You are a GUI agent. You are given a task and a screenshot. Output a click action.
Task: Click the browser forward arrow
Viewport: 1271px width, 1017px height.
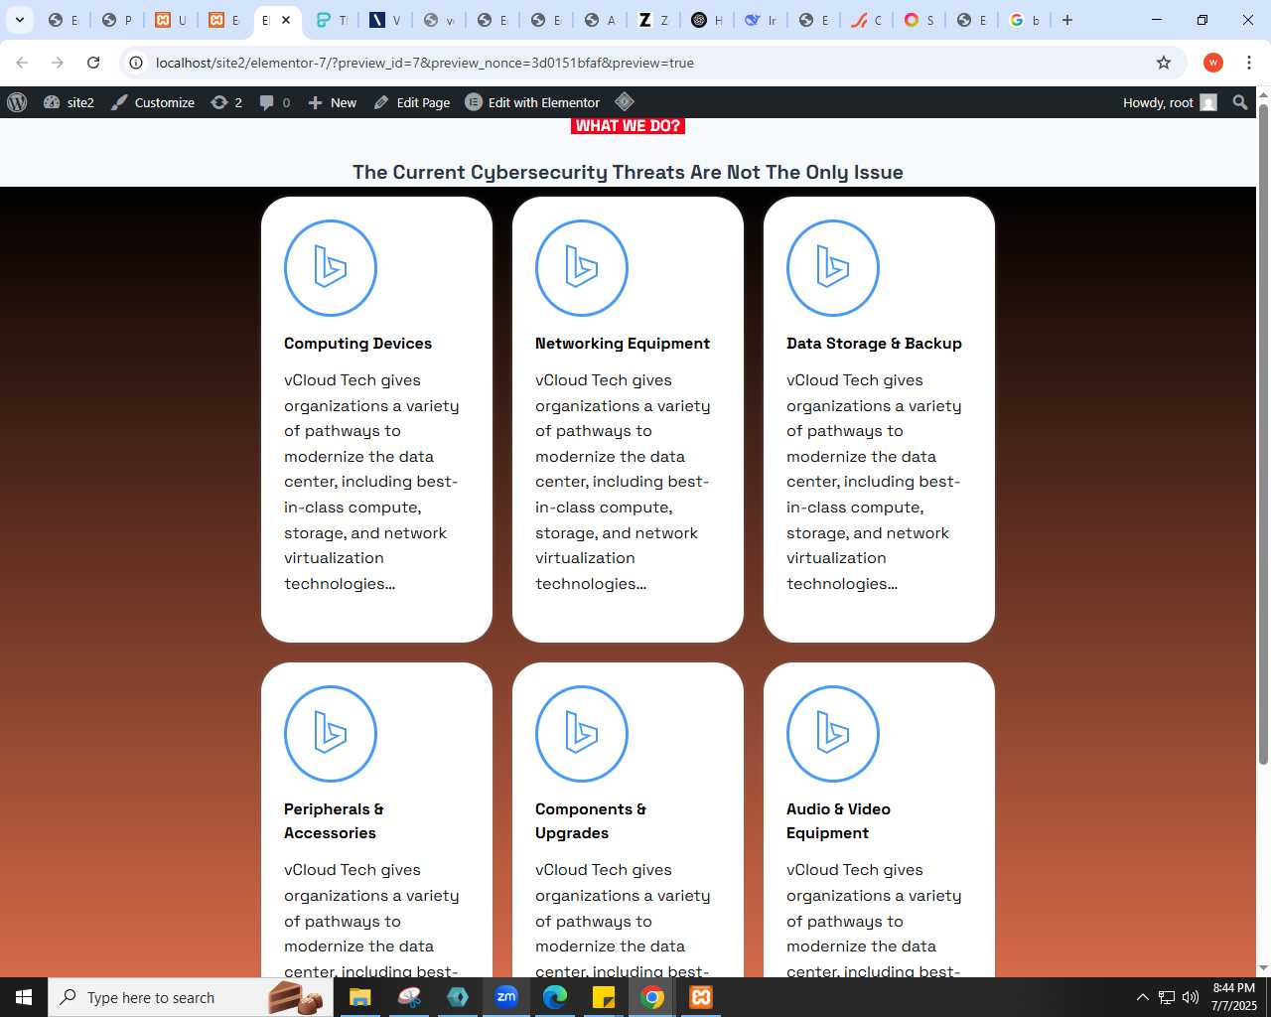(58, 63)
